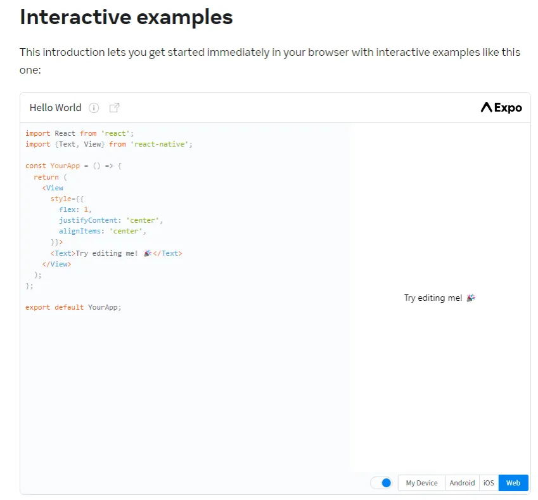Click the Expo logo
Screen dimensions: 538x500
[x=501, y=107]
